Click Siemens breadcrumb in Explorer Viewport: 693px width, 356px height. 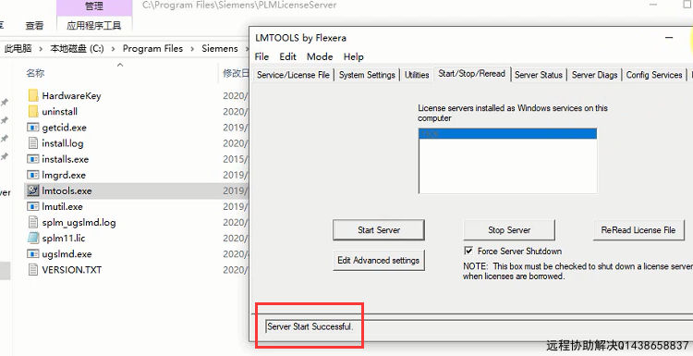click(220, 49)
